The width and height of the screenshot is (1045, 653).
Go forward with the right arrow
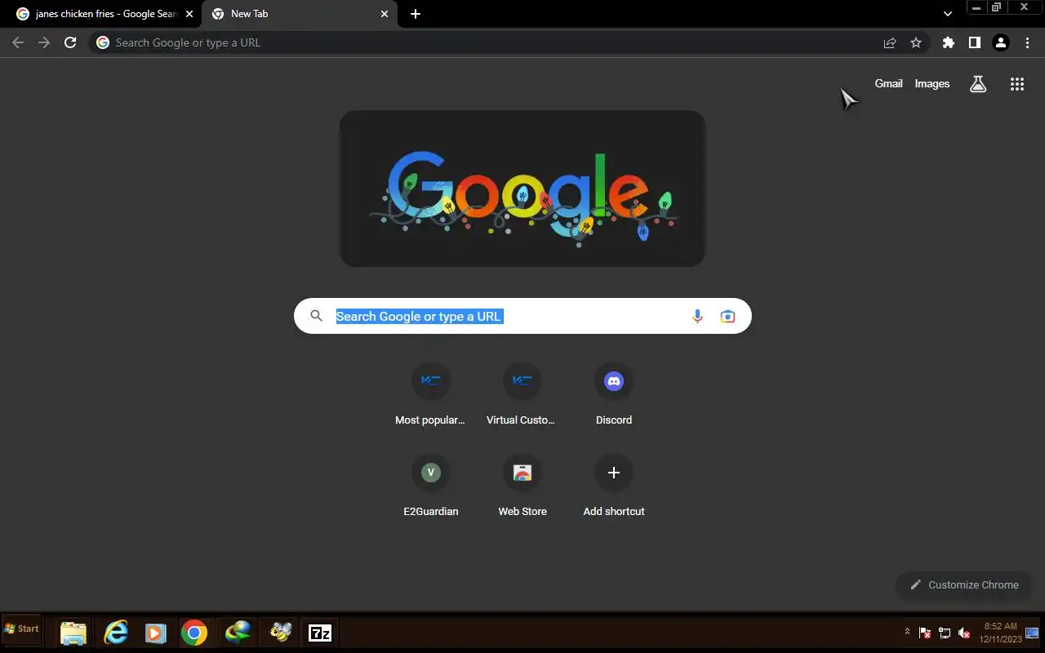pos(44,42)
